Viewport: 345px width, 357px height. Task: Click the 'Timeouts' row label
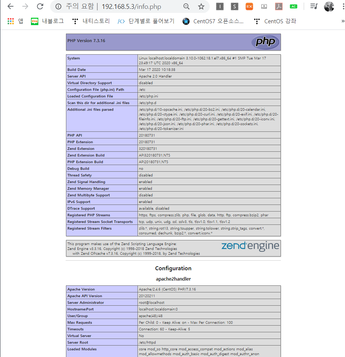coord(76,329)
